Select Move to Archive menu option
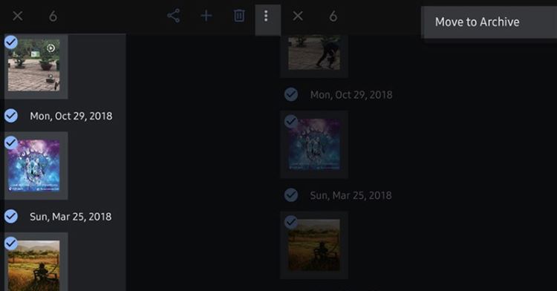The height and width of the screenshot is (291, 557). [x=477, y=22]
